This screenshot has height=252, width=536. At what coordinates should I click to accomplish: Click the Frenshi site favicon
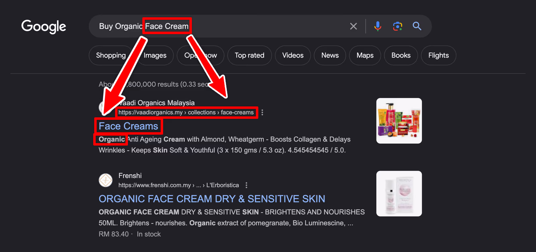(x=106, y=180)
